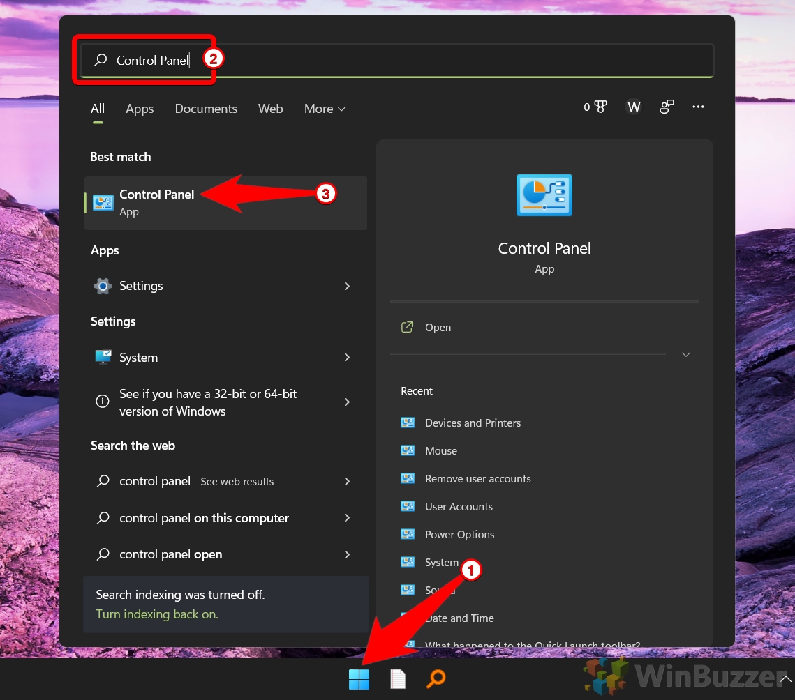Open recent item Remove user accounts

coord(477,479)
